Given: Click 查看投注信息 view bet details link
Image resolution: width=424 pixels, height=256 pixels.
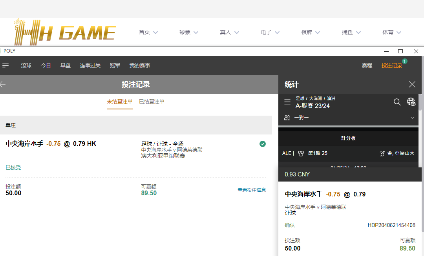Looking at the screenshot, I should [x=252, y=190].
